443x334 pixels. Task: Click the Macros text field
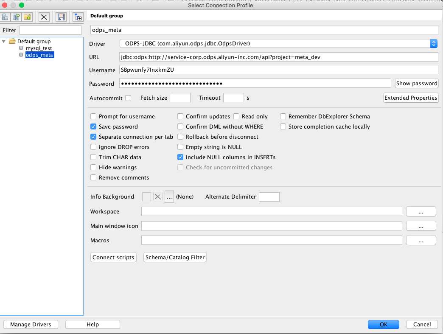pos(272,240)
